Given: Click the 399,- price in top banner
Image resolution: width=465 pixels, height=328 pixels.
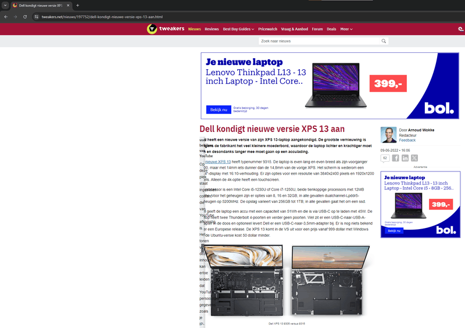Looking at the screenshot, I should (x=388, y=83).
